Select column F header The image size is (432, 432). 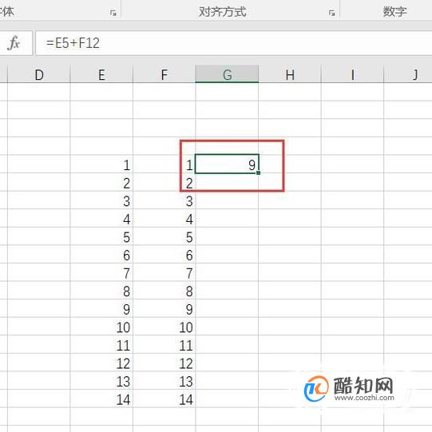[x=164, y=75]
